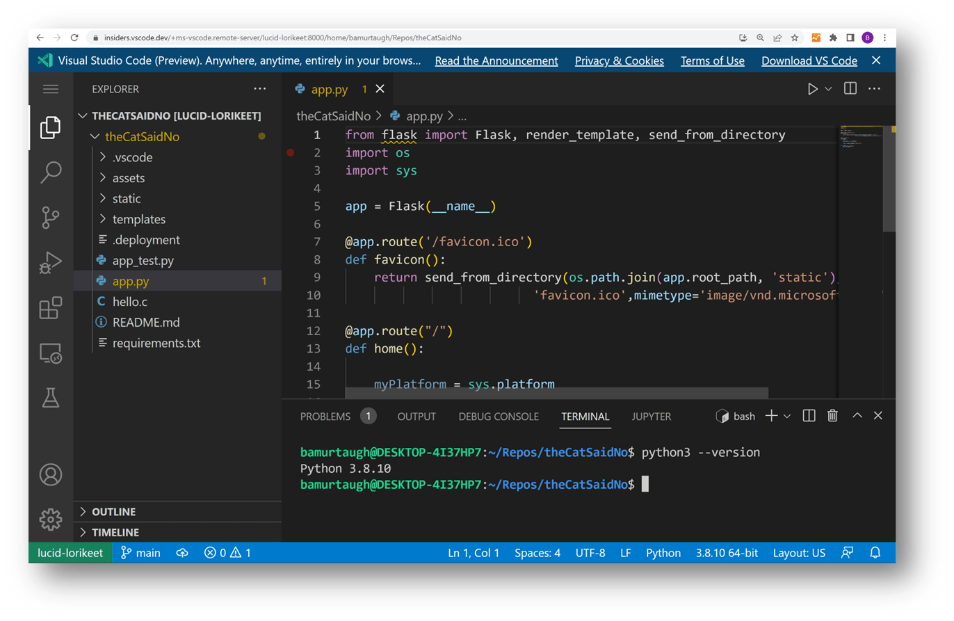Click Layout: US status item
The height and width of the screenshot is (621, 954).
click(x=799, y=553)
